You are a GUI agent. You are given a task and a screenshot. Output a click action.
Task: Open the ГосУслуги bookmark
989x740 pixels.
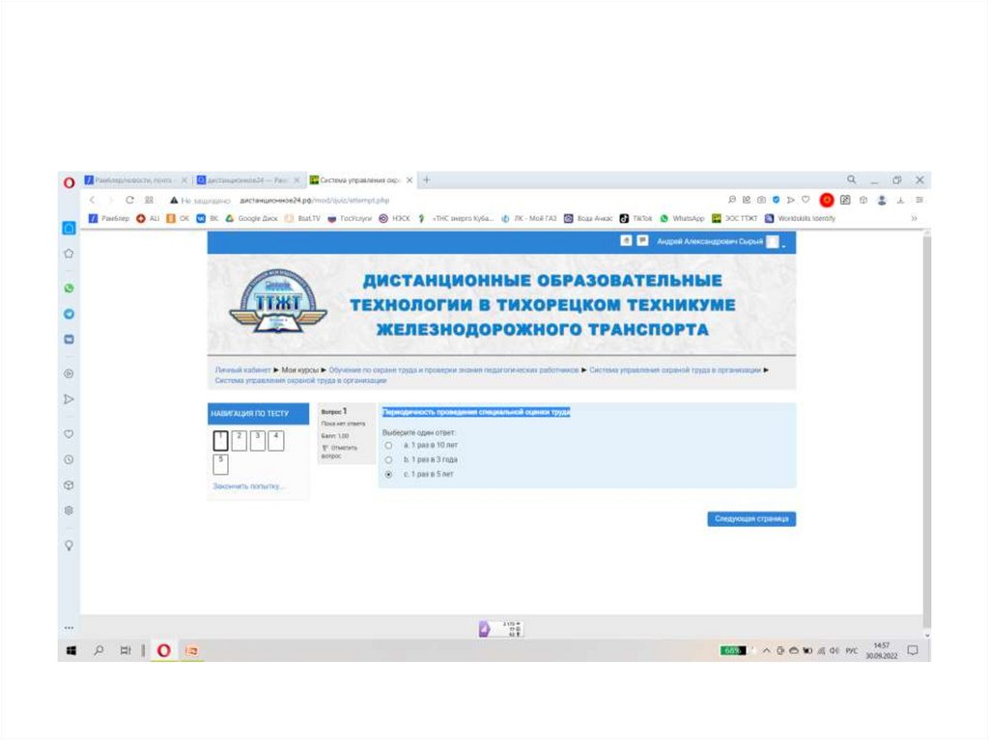(x=350, y=218)
